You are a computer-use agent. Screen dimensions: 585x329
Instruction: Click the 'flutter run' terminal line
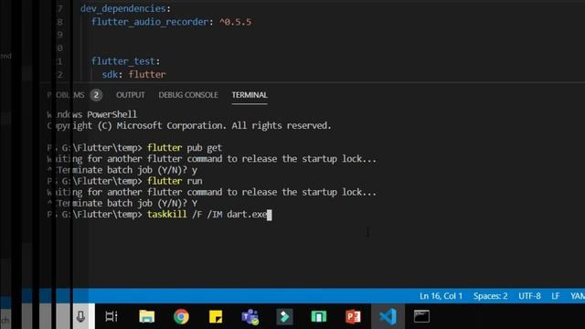(124, 181)
